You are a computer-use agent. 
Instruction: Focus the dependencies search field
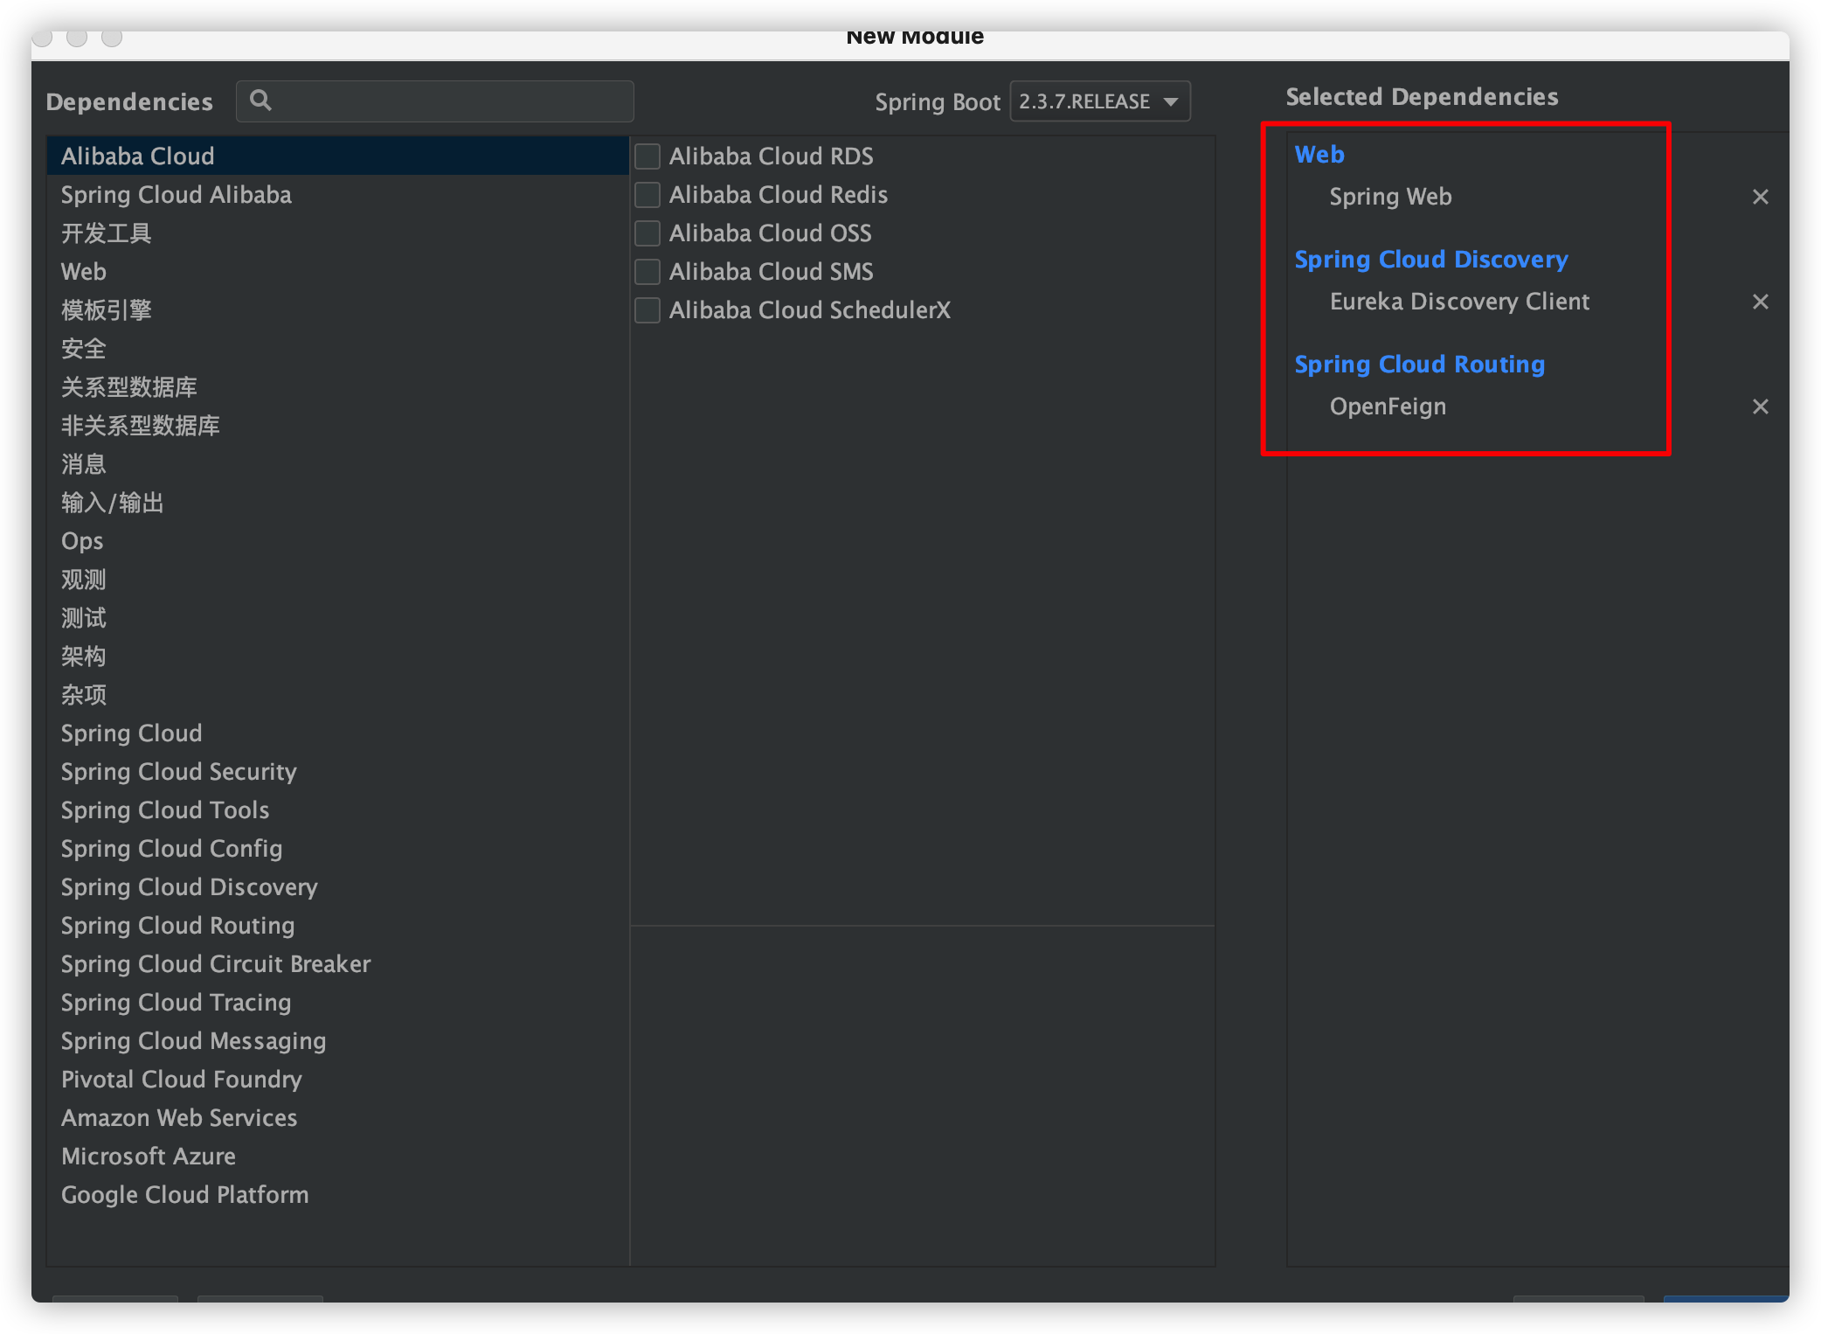pyautogui.click(x=434, y=101)
